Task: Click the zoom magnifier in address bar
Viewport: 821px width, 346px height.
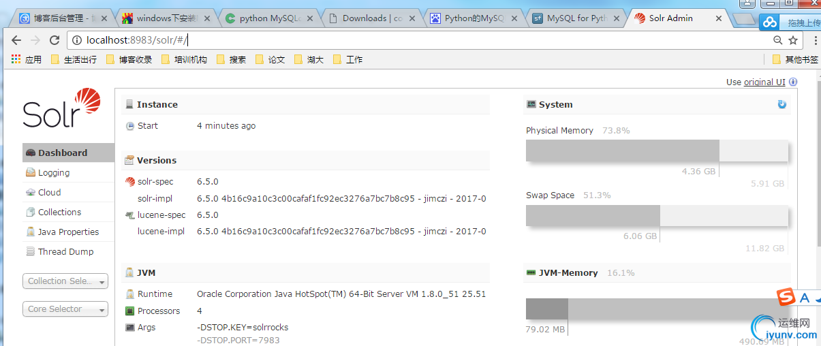Action: point(777,40)
